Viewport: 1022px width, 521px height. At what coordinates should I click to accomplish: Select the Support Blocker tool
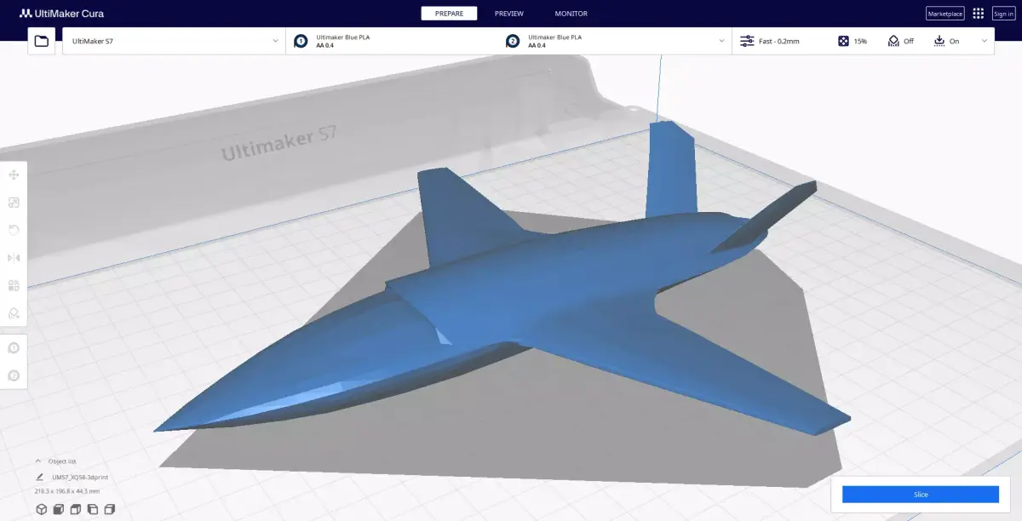click(x=14, y=312)
